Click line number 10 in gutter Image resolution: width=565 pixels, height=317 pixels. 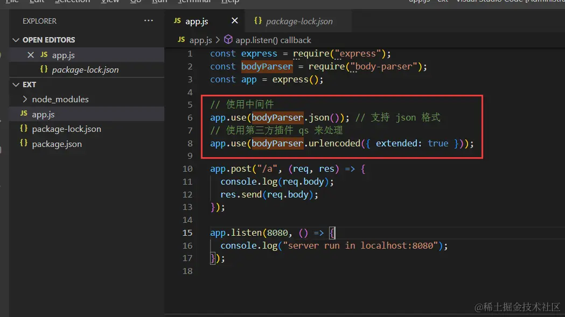(187, 168)
